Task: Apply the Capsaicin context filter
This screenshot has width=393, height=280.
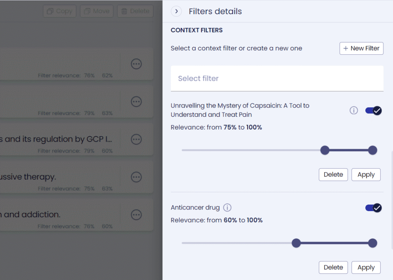Action: coord(366,175)
